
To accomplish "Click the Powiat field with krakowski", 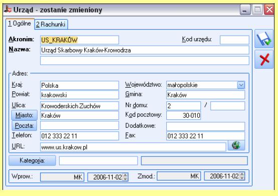I will [x=80, y=95].
